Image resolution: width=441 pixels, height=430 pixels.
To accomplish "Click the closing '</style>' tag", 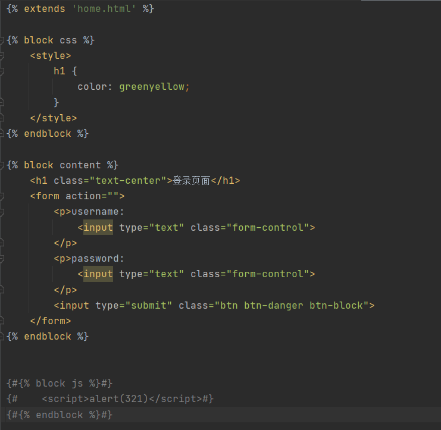I will coord(54,118).
